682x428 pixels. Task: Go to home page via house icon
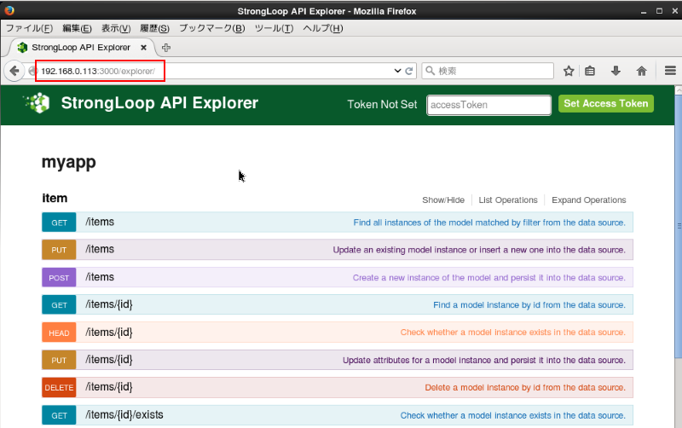[642, 71]
